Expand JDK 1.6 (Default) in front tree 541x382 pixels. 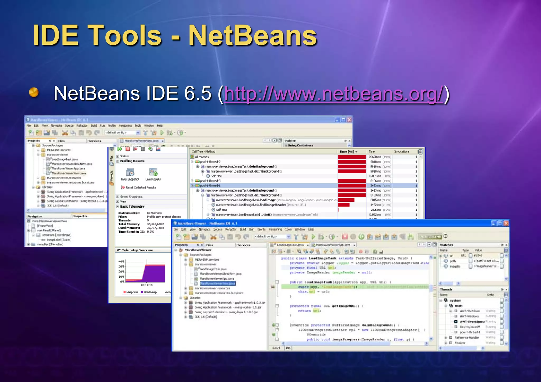[x=186, y=317]
